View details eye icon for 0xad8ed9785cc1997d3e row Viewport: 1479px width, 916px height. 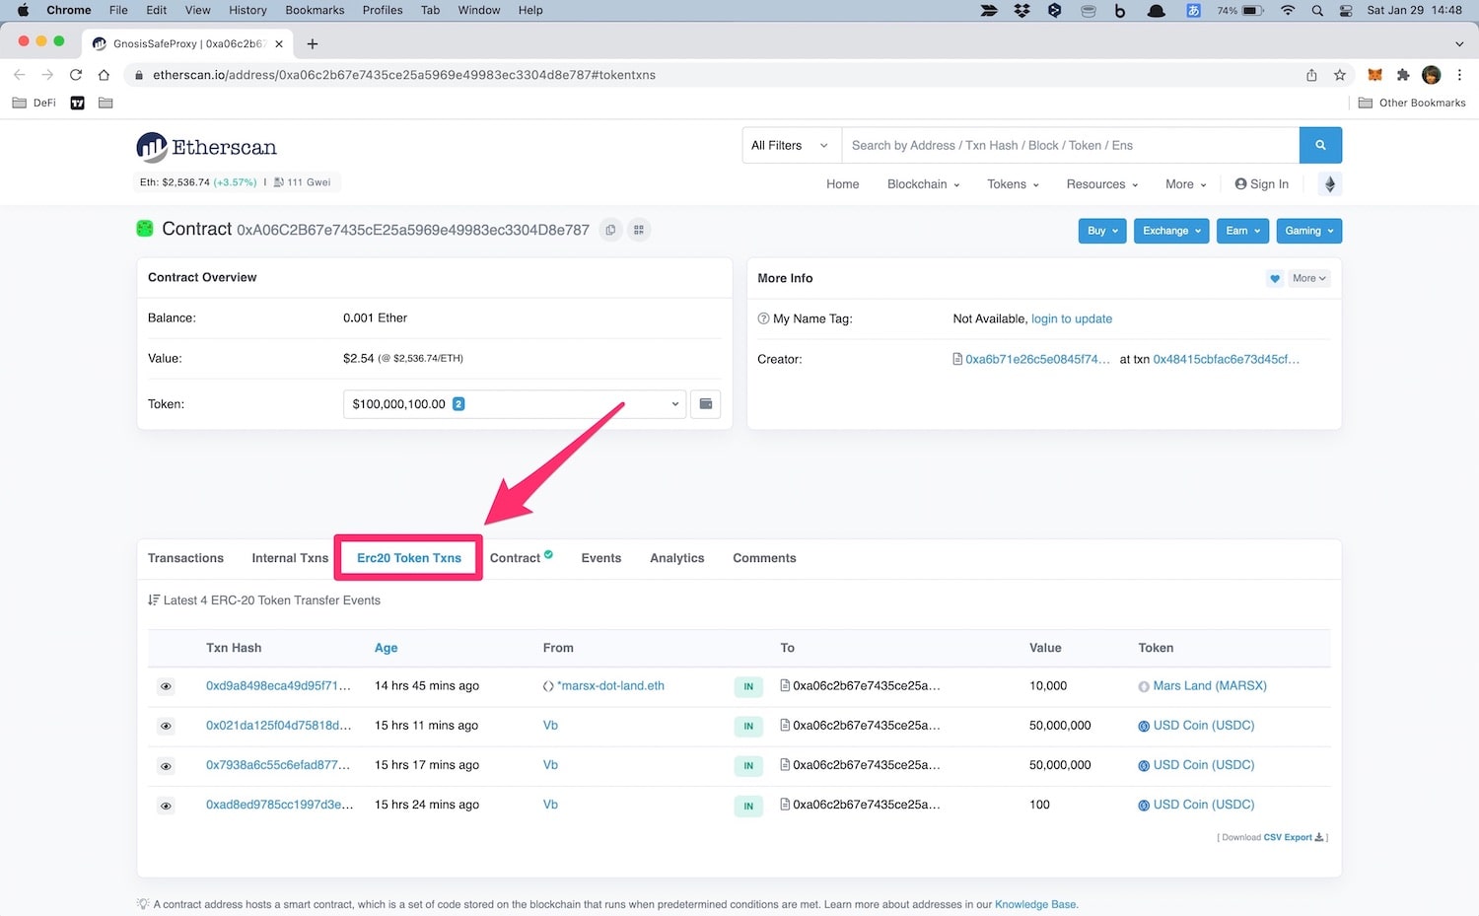coord(166,806)
